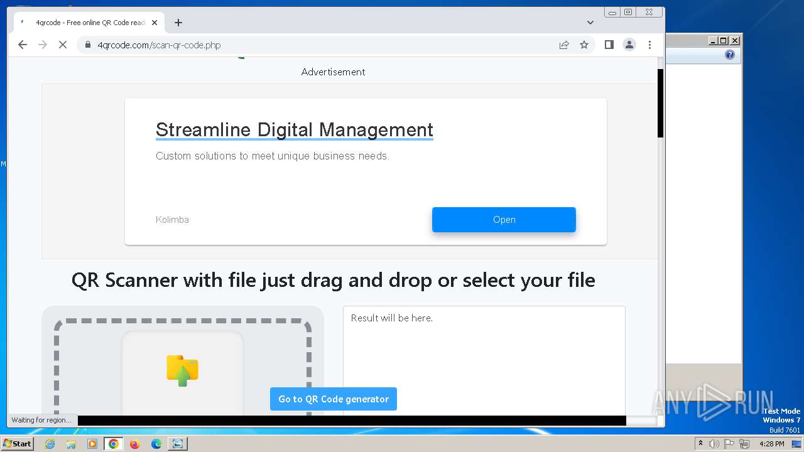
Task: Open a new tab with plus button
Action: [178, 23]
